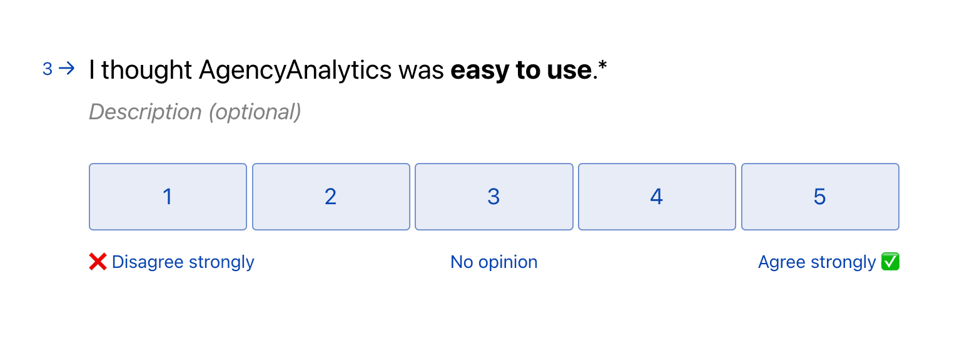Rate ease of use as 4
The image size is (957, 346).
pos(657,197)
